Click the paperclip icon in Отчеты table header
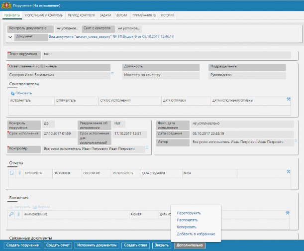Image resolution: width=304 pixels, height=251 pixels. click(x=19, y=173)
